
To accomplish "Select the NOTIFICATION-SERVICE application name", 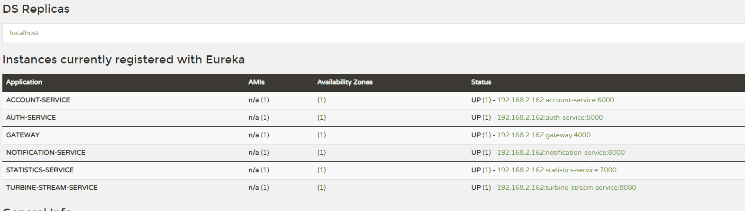I will (46, 152).
